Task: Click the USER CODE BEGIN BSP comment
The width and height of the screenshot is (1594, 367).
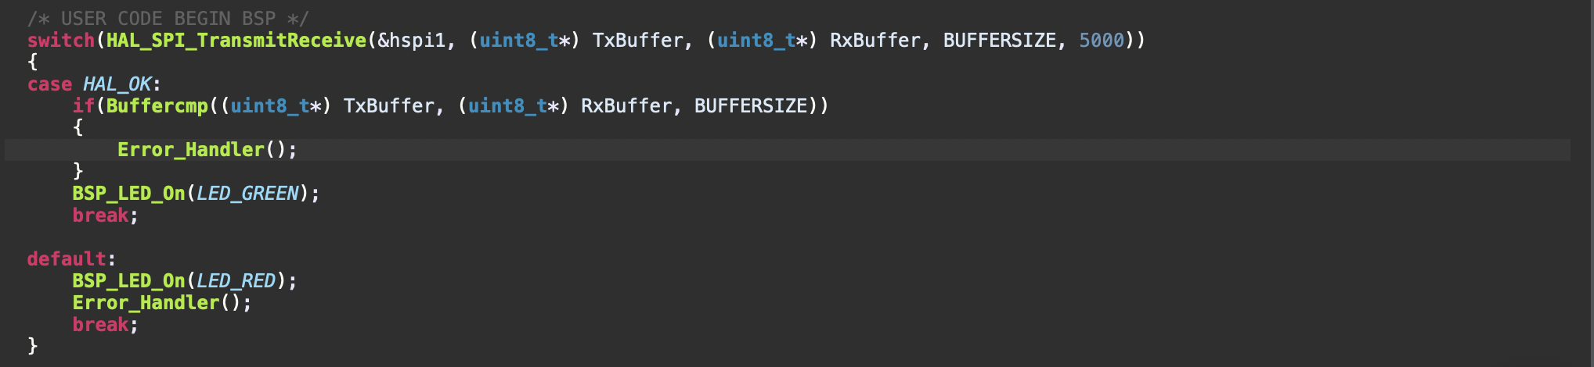Action: 168,18
